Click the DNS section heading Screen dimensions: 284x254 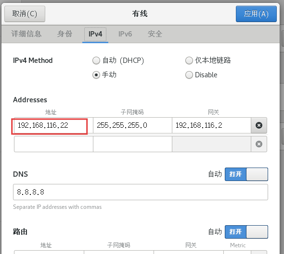(21, 174)
